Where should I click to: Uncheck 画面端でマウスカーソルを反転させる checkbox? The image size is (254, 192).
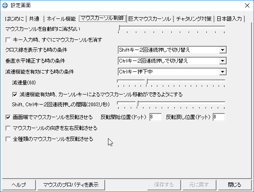(x=8, y=117)
